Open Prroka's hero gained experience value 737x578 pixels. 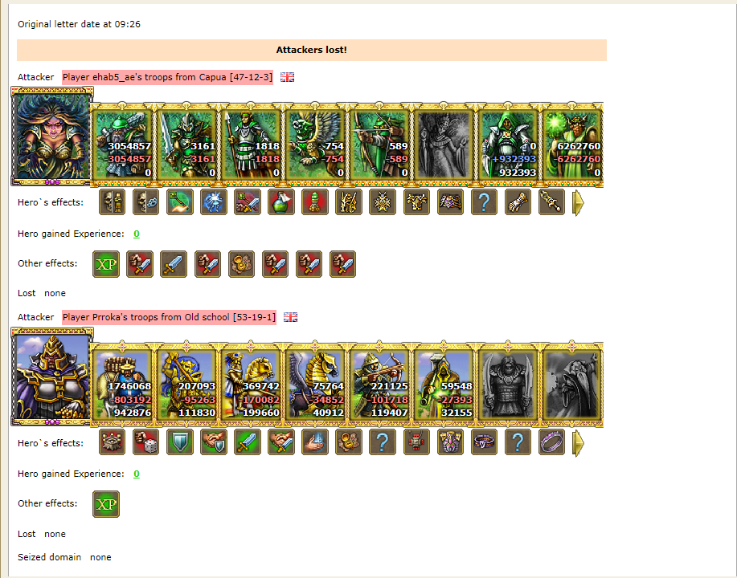point(137,474)
